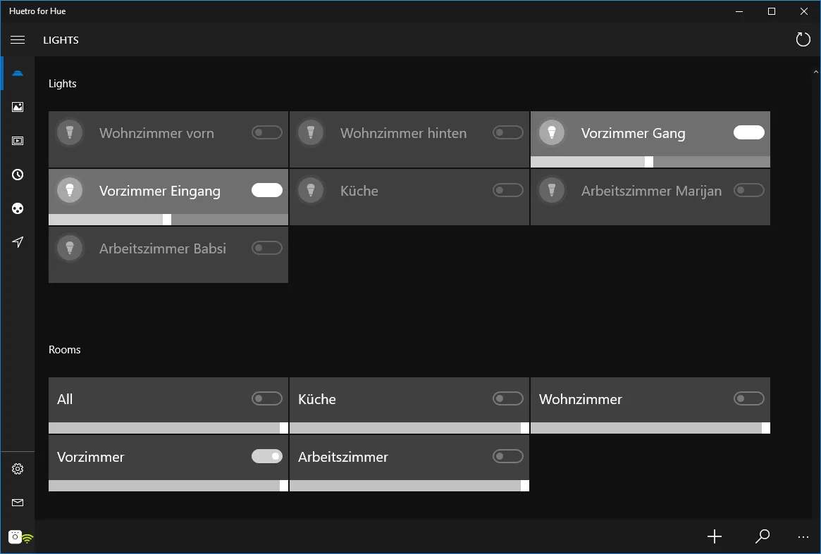Adjust the Küche room brightness slider
This screenshot has height=554, width=821.
click(409, 428)
